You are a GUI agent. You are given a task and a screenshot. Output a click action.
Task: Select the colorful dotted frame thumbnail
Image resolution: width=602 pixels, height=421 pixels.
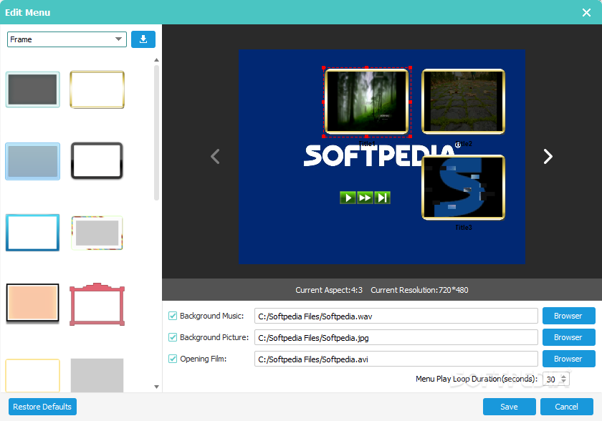click(97, 233)
